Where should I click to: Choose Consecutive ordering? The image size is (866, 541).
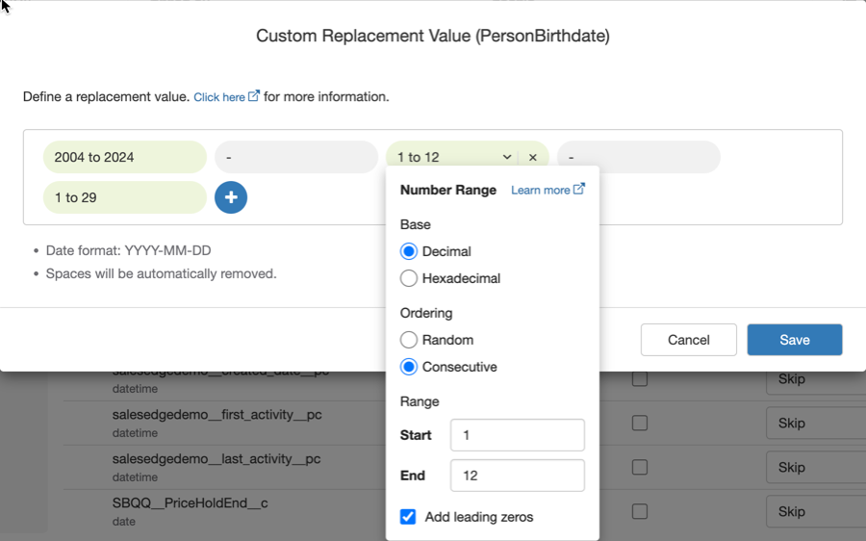click(x=409, y=367)
